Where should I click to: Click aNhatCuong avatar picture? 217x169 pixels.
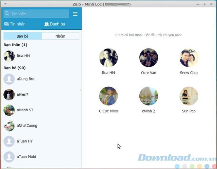pyautogui.click(x=9, y=126)
